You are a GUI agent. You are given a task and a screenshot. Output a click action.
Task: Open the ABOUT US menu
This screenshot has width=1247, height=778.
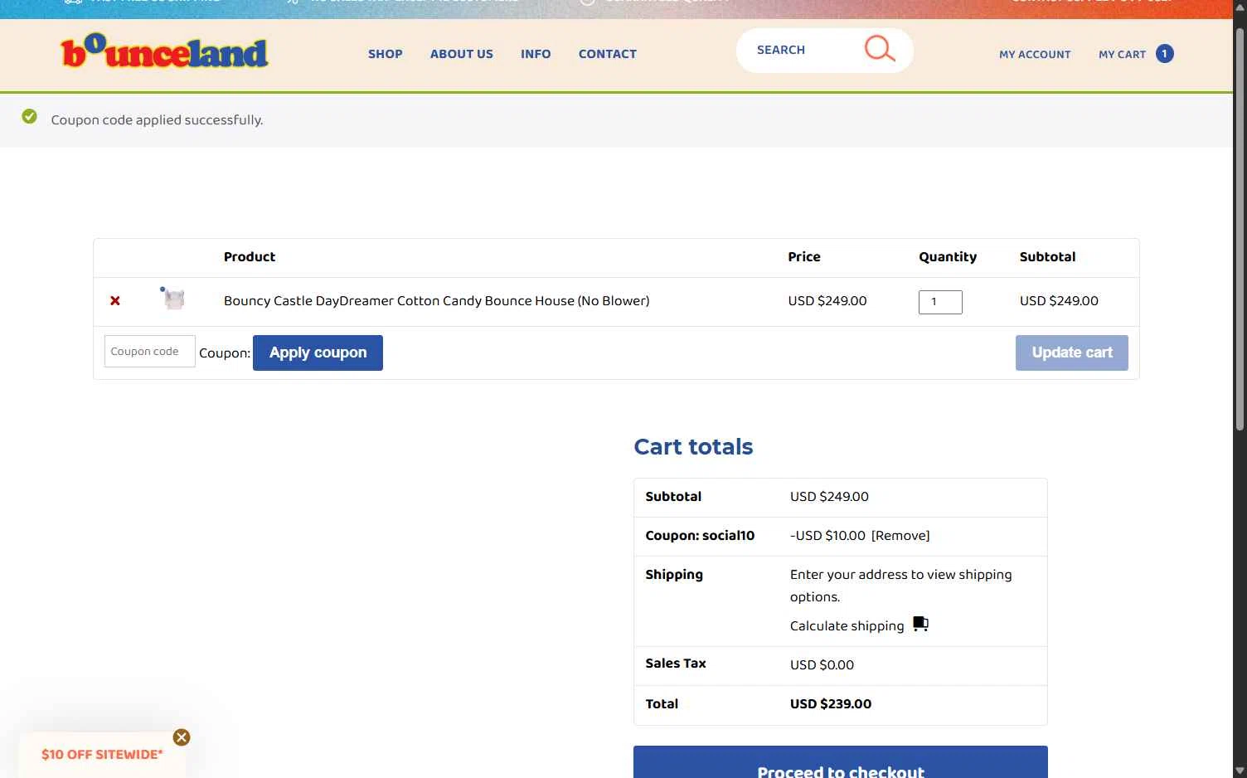462,54
